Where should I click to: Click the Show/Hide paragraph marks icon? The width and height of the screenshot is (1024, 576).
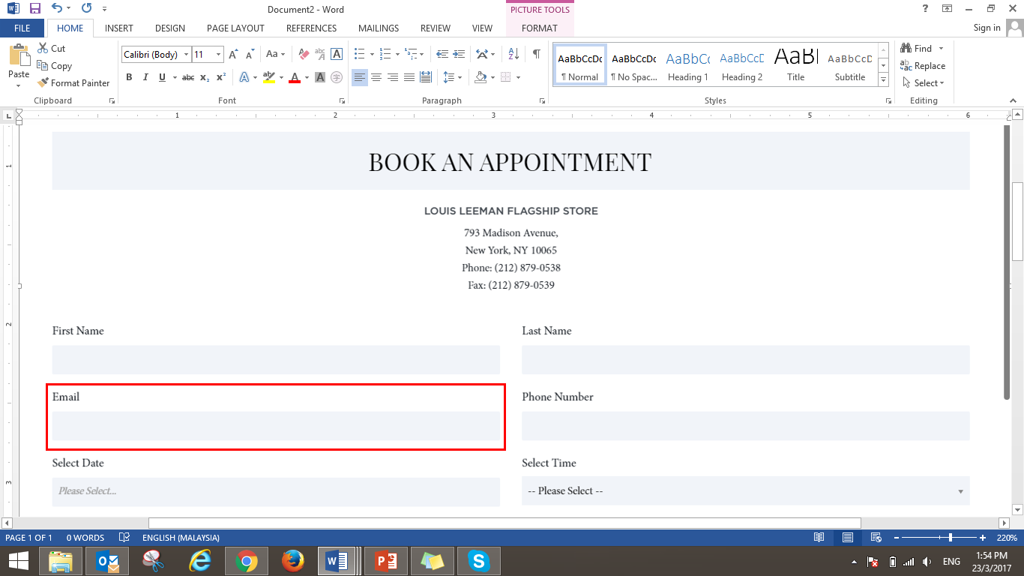click(x=536, y=54)
